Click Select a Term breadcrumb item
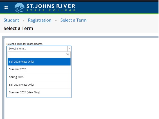Image resolution: width=159 pixels, height=119 pixels. (x=73, y=20)
